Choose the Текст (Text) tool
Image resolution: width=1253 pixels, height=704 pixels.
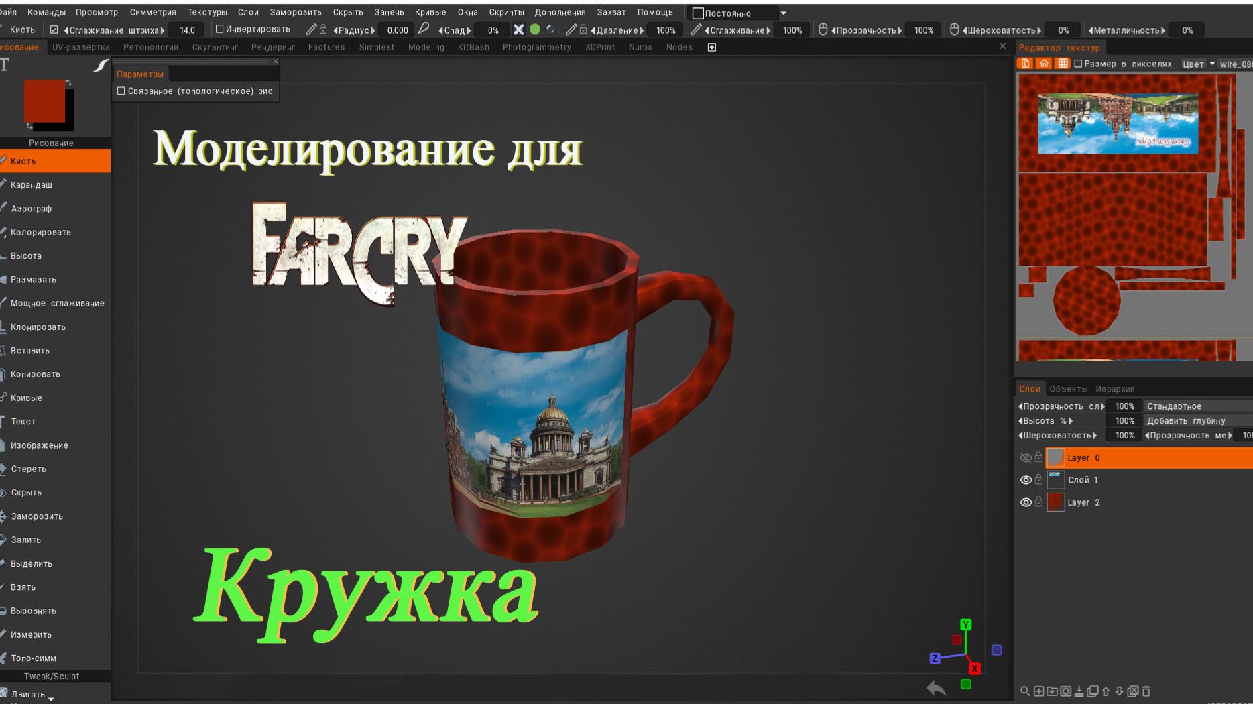click(22, 421)
